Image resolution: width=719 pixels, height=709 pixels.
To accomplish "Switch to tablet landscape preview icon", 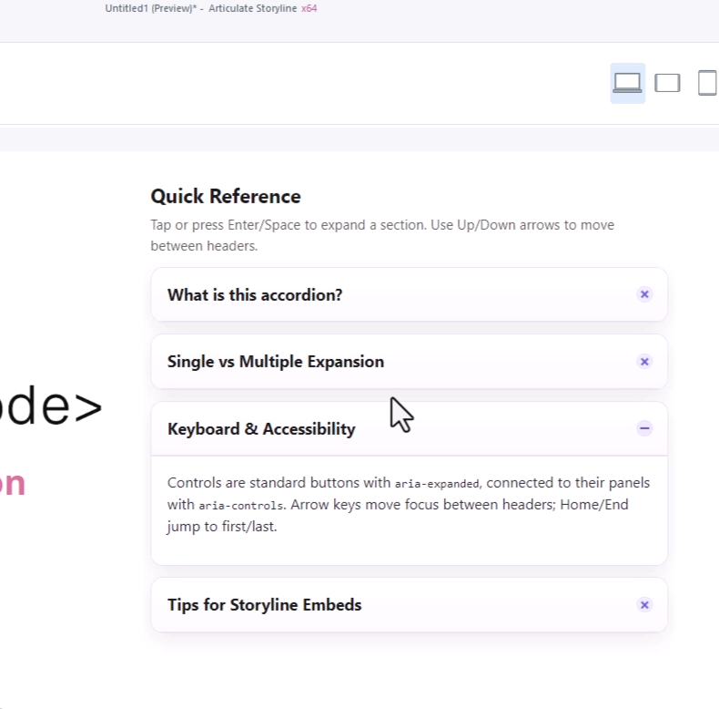I will click(668, 83).
